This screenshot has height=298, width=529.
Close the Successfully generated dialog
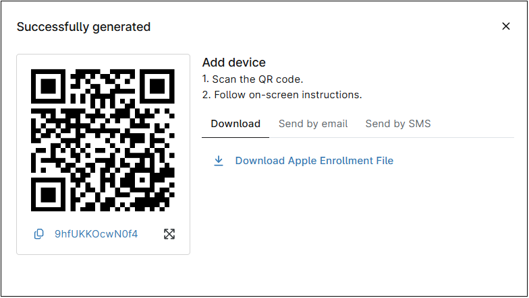click(506, 26)
